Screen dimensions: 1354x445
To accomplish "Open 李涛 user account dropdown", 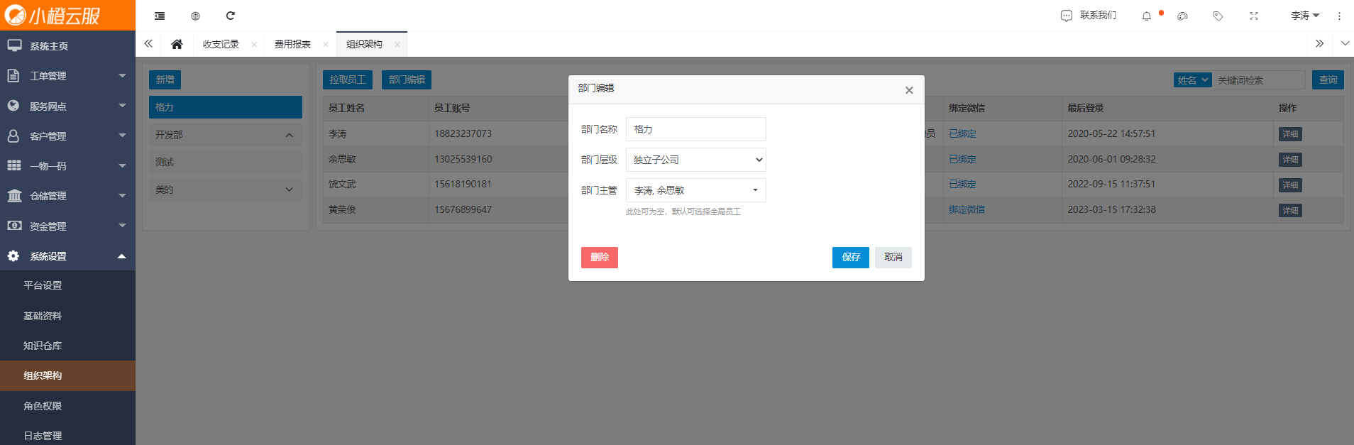I will (1305, 16).
